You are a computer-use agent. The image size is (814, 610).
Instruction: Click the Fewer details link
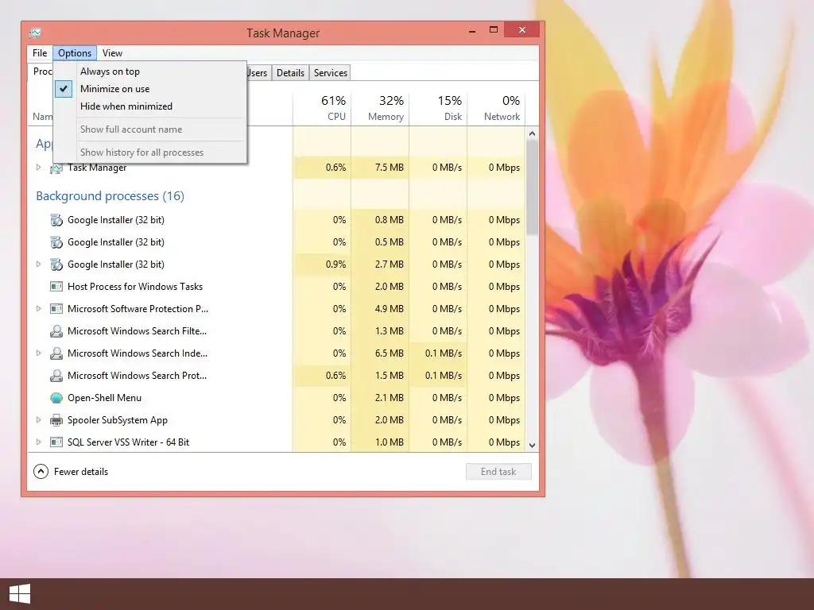click(81, 472)
